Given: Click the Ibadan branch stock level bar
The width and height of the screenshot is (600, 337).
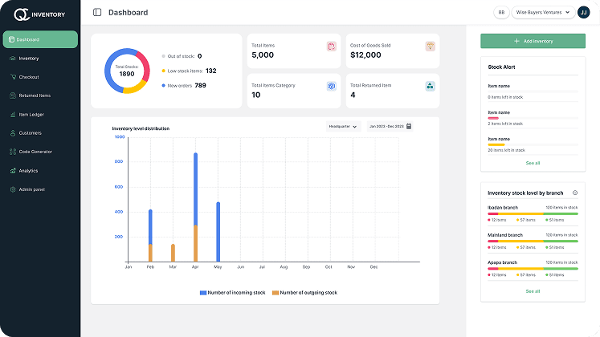Looking at the screenshot, I should pos(533,214).
